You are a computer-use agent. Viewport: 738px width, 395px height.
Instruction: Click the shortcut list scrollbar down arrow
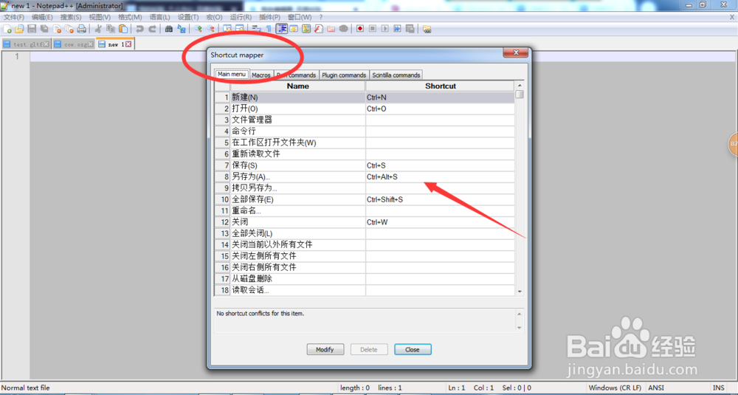pos(520,292)
